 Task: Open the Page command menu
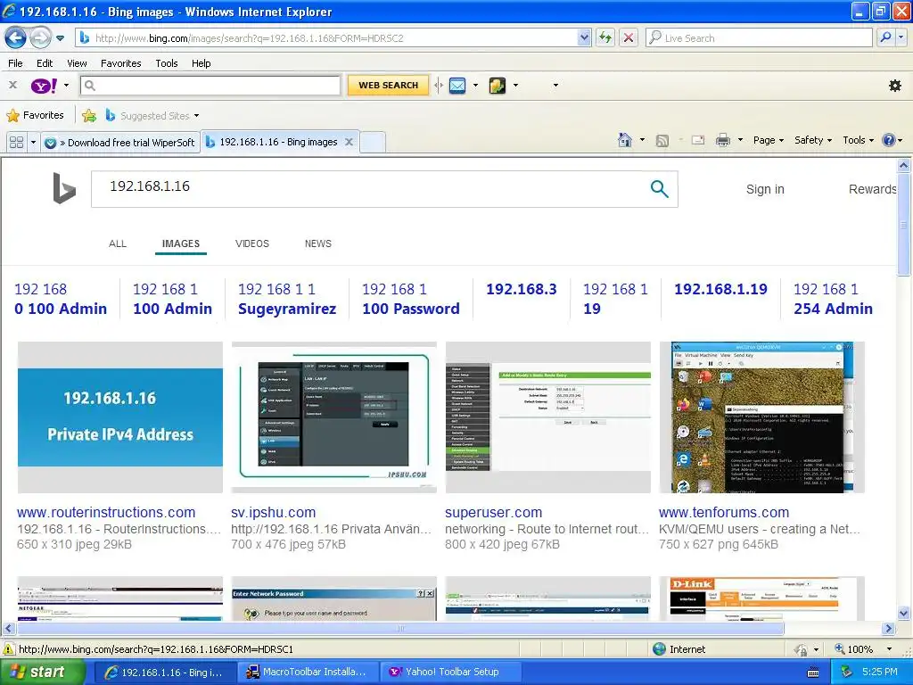click(768, 140)
